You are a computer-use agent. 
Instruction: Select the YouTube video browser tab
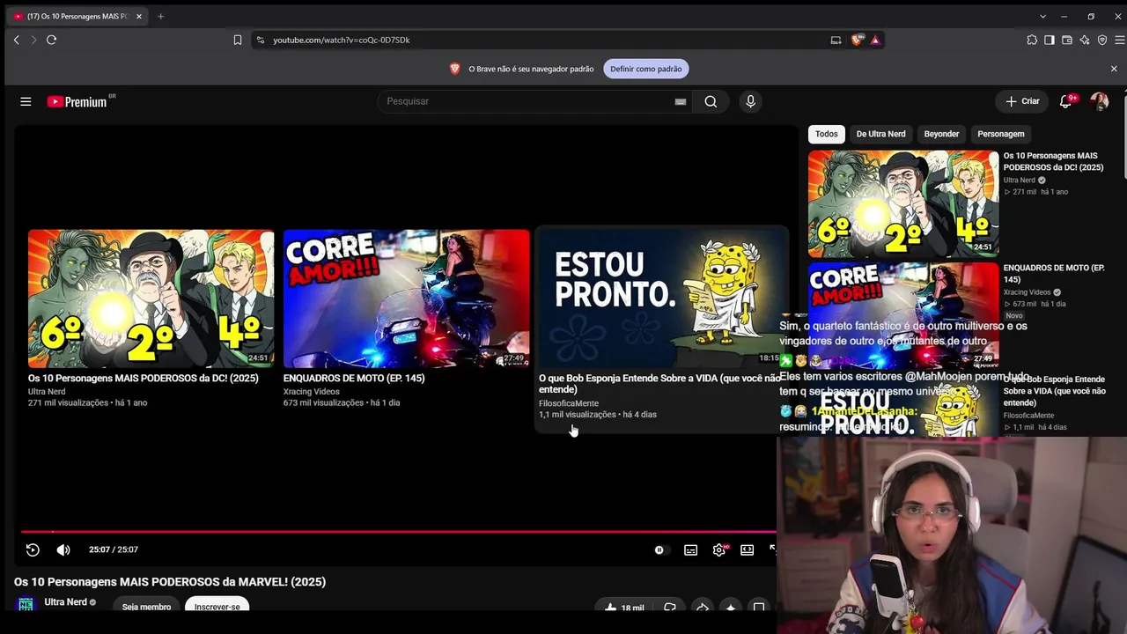coord(77,16)
